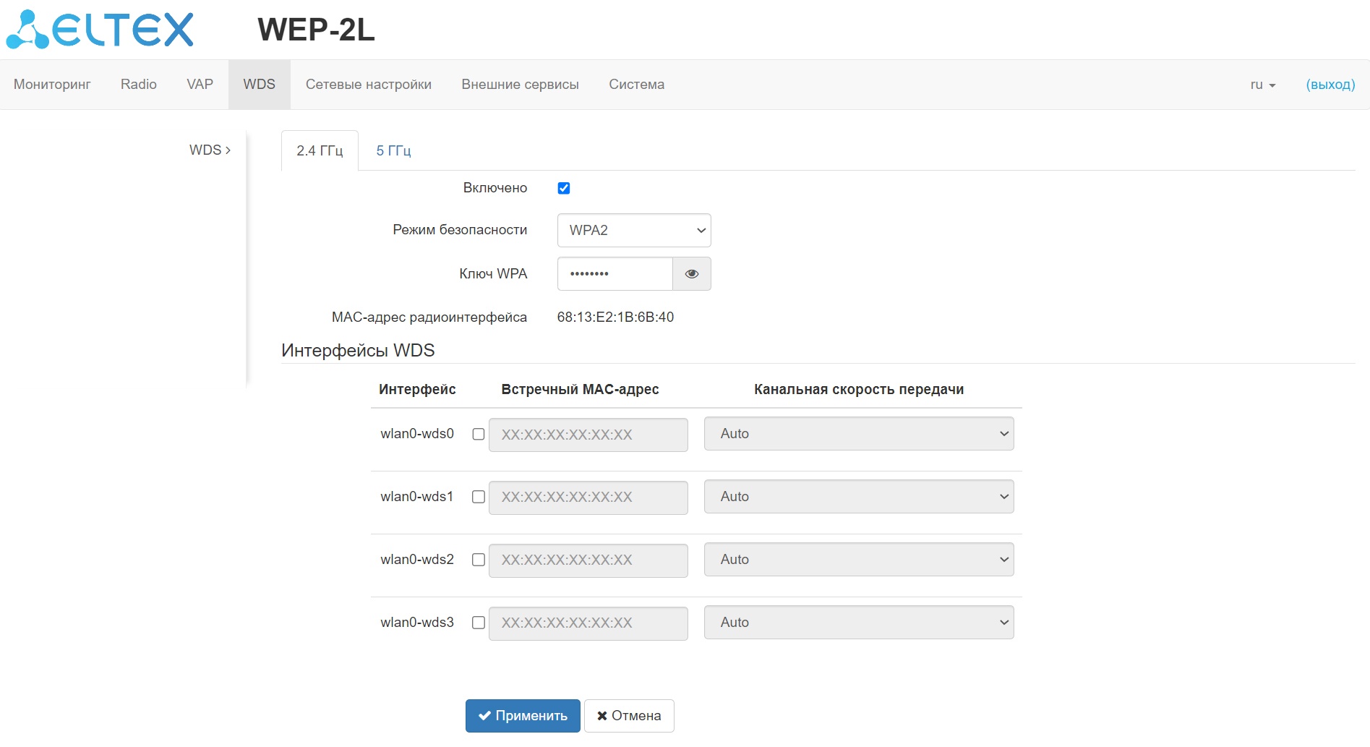Screen dimensions: 1370x747
Task: Open the Режим безопасности WPA2 dropdown
Action: (x=634, y=231)
